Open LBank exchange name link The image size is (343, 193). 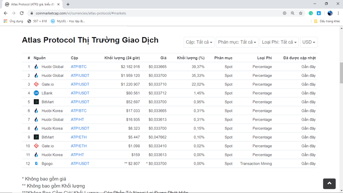pos(47,93)
